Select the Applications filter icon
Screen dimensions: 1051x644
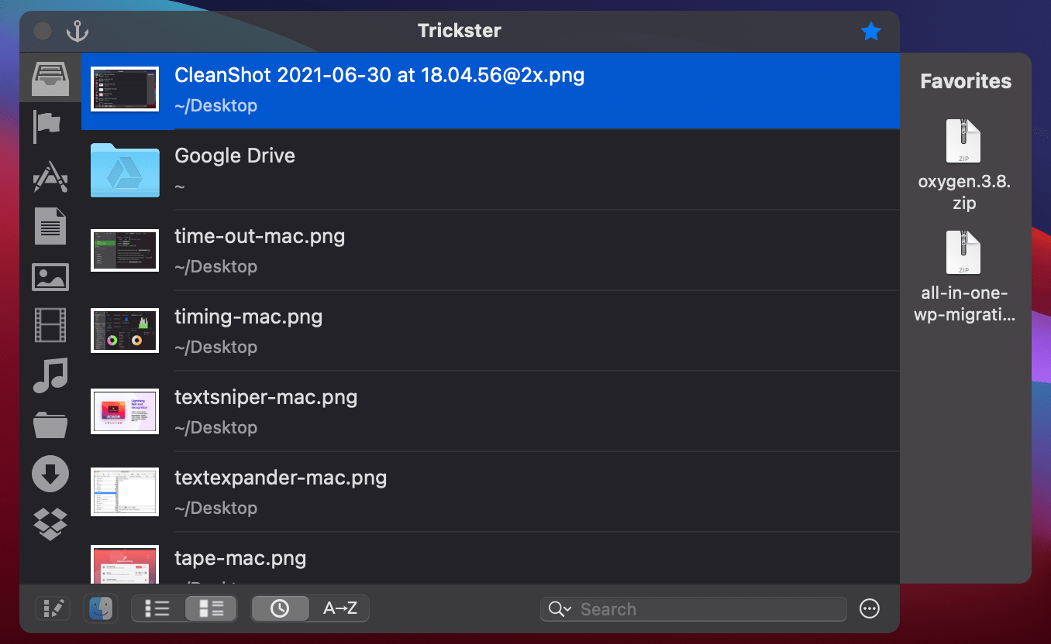pos(50,176)
